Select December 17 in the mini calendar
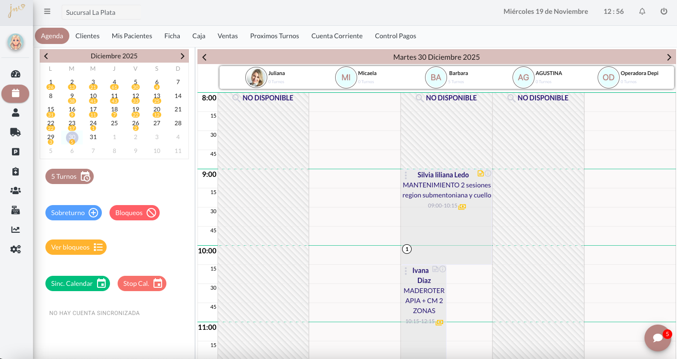 (93, 109)
